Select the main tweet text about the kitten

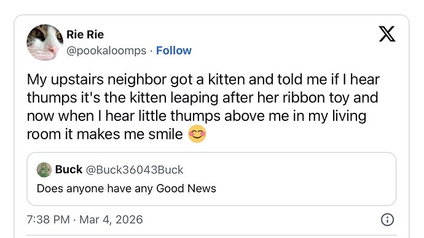[203, 107]
